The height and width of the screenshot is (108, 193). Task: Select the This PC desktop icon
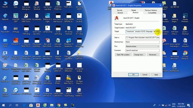coord(5,4)
